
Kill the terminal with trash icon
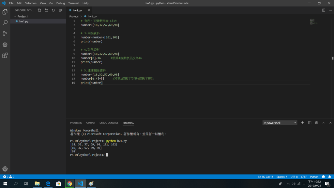point(316,123)
